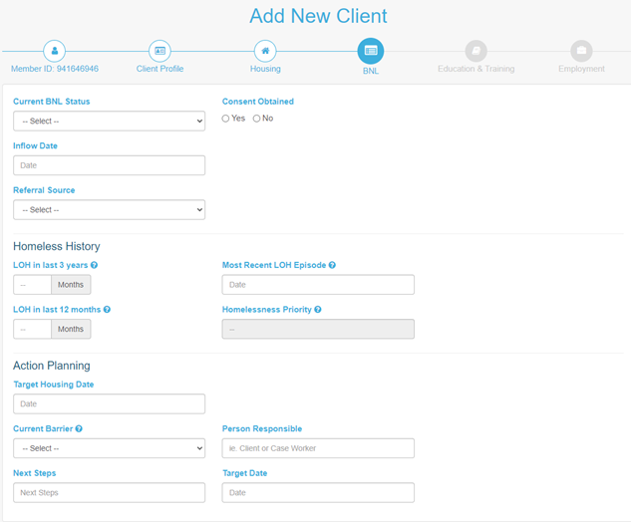Select No for Consent Obtained
631x522 pixels.
[257, 119]
